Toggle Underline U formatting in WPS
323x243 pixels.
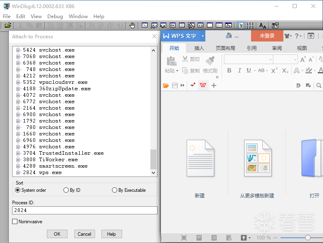click(x=249, y=71)
